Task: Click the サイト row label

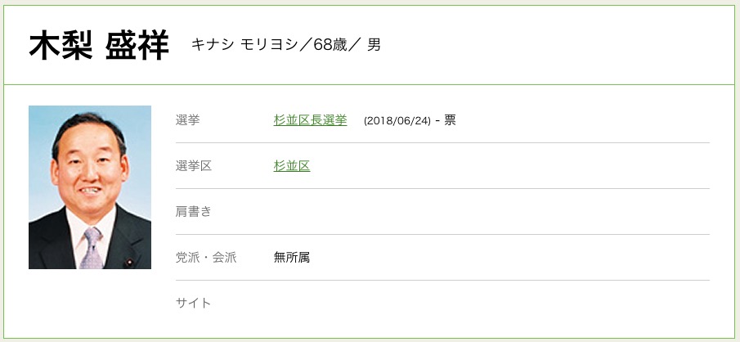Action: pos(194,304)
